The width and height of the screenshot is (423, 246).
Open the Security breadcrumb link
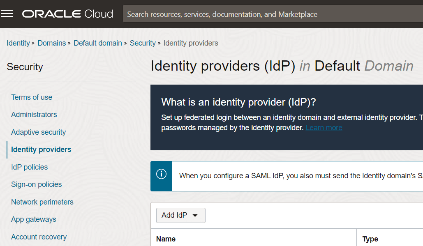click(143, 43)
